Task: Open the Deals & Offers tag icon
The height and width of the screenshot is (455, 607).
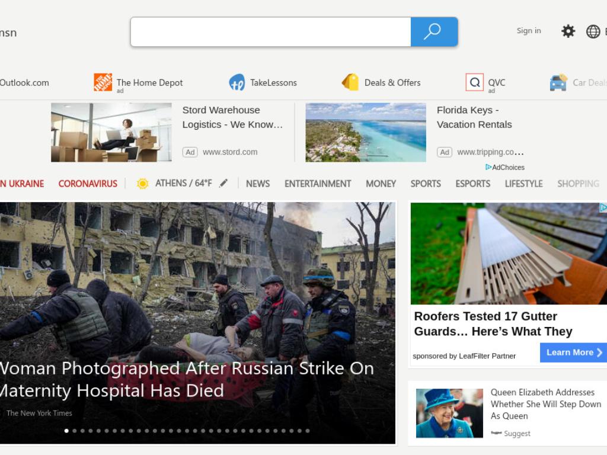Action: (350, 82)
